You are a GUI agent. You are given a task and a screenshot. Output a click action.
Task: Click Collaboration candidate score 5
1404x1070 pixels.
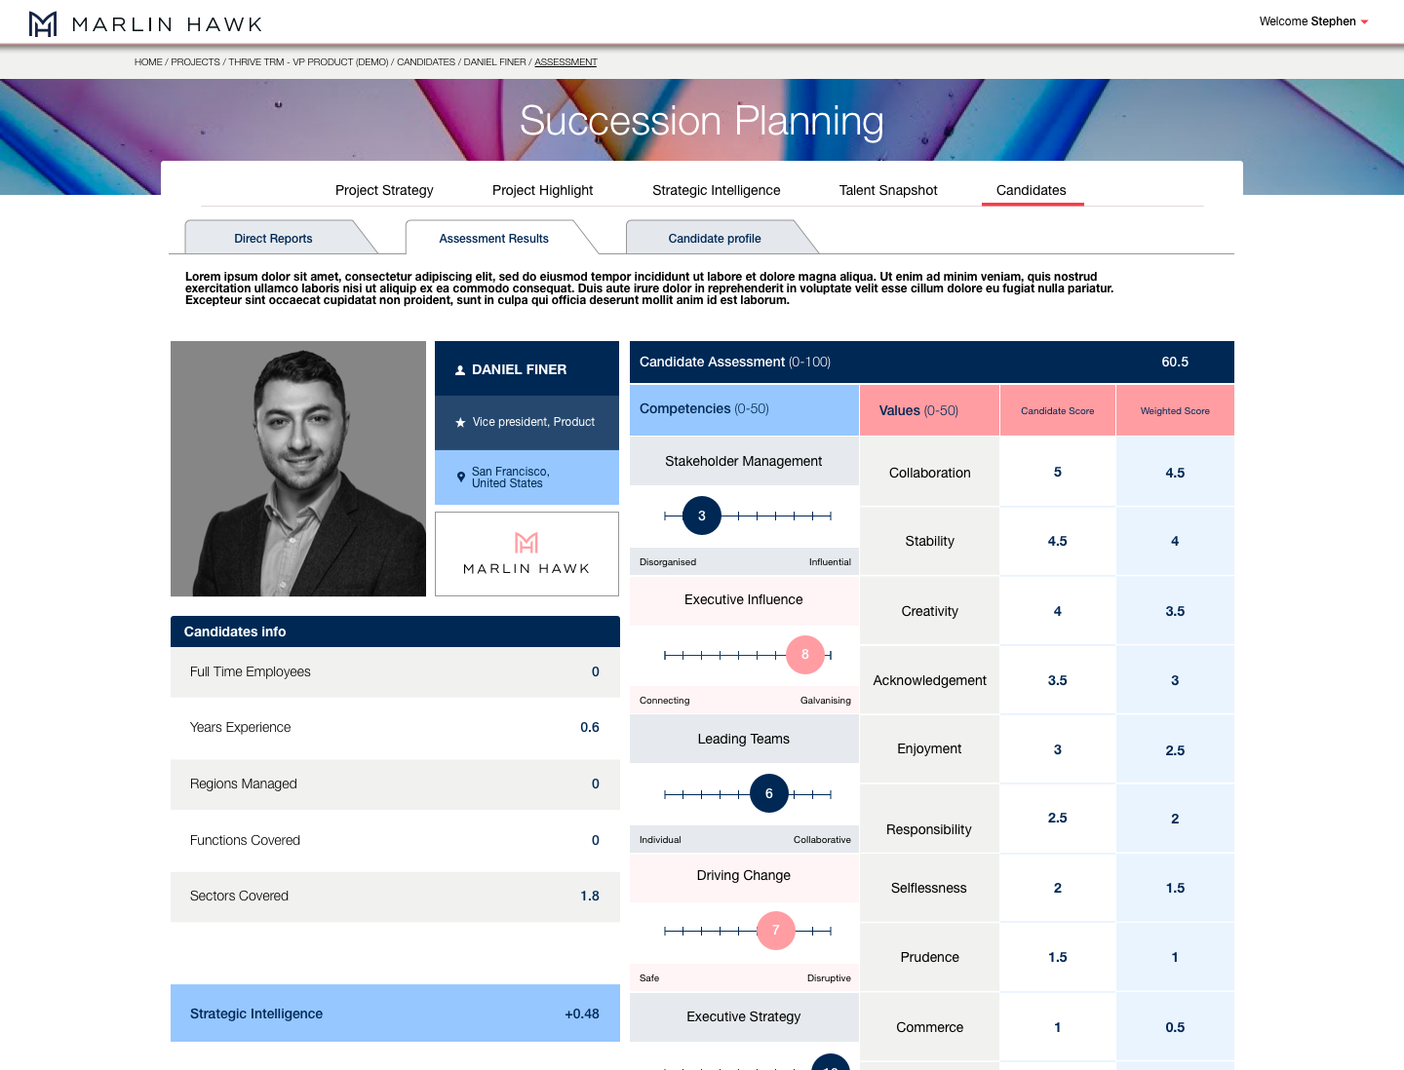click(1058, 472)
